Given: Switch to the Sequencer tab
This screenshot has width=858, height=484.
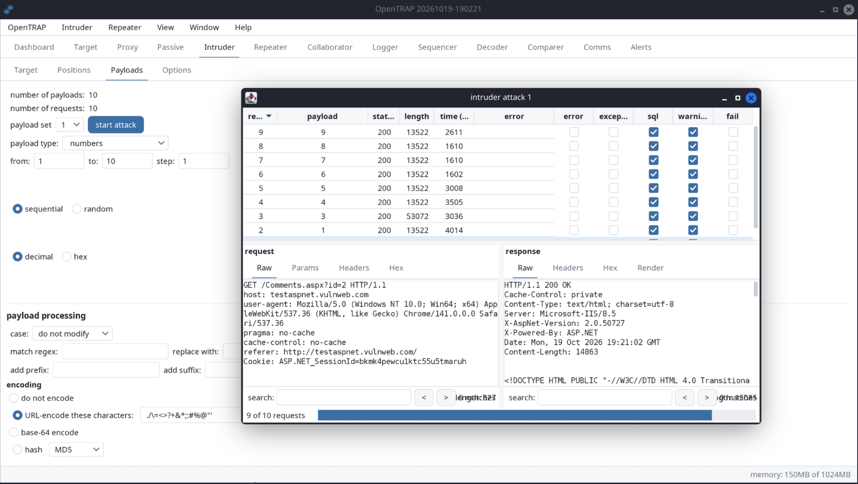Looking at the screenshot, I should coord(438,47).
